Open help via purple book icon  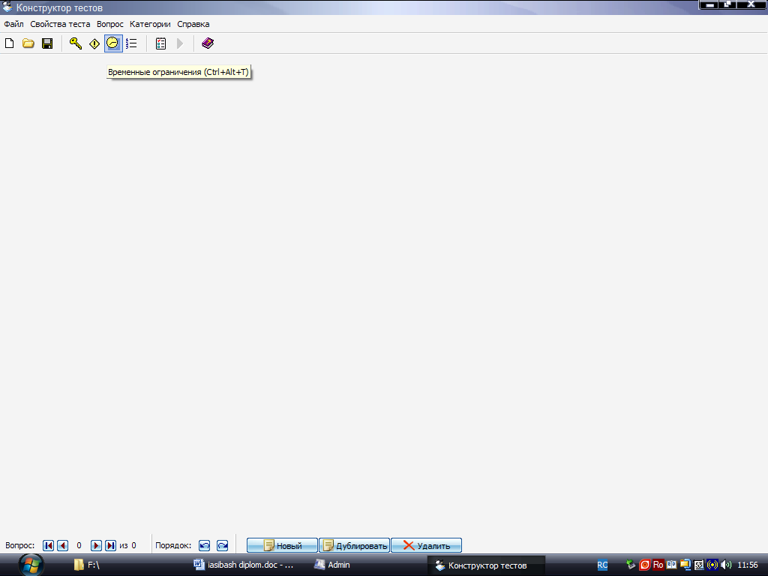(208, 43)
